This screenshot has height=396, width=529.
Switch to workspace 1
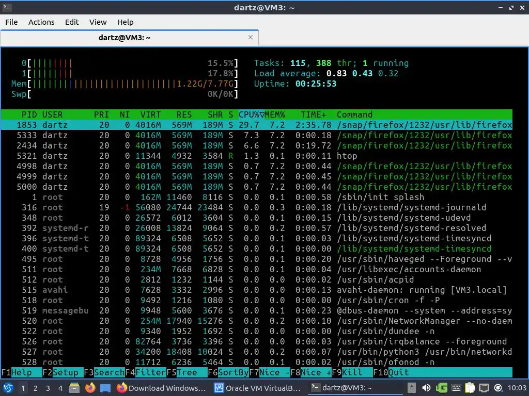click(x=23, y=388)
